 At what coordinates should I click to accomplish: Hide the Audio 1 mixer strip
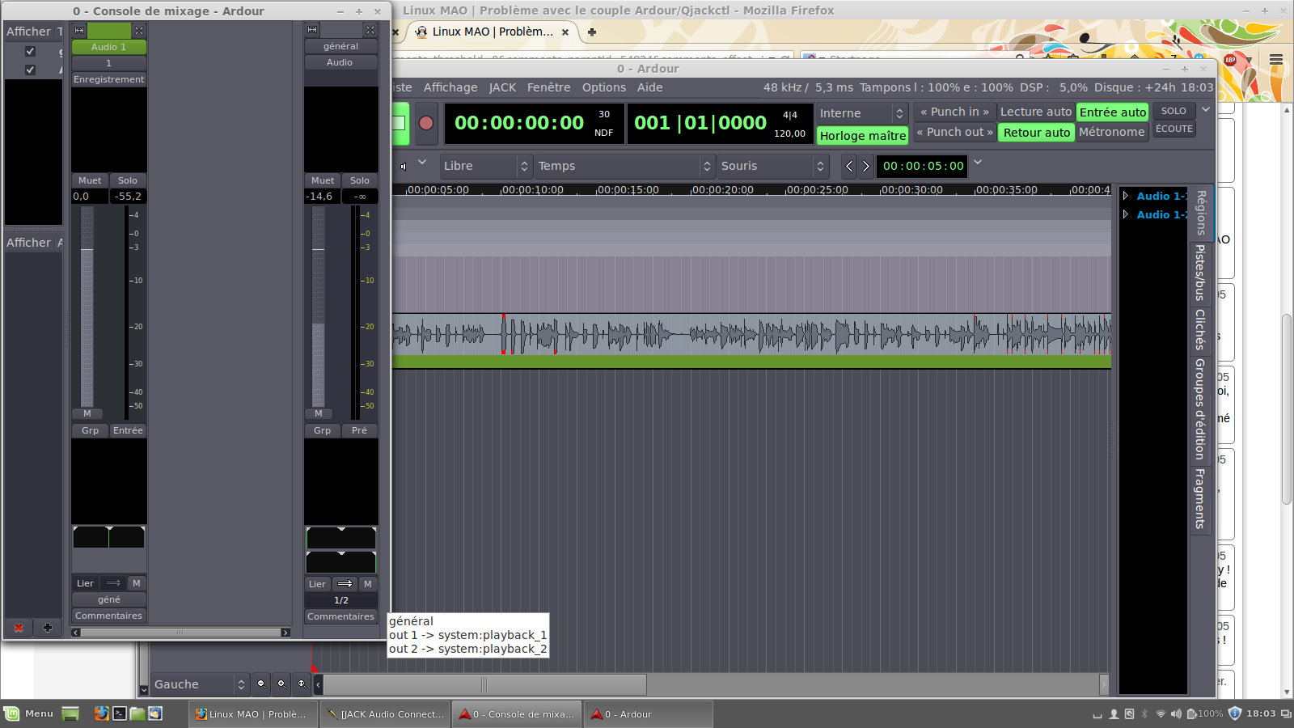pos(139,30)
